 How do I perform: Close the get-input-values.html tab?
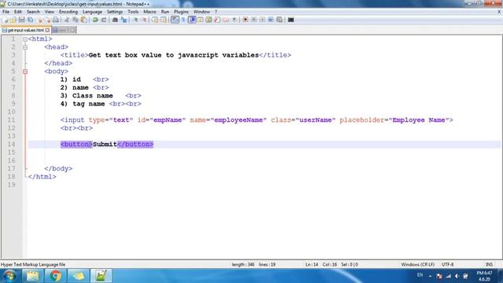47,30
